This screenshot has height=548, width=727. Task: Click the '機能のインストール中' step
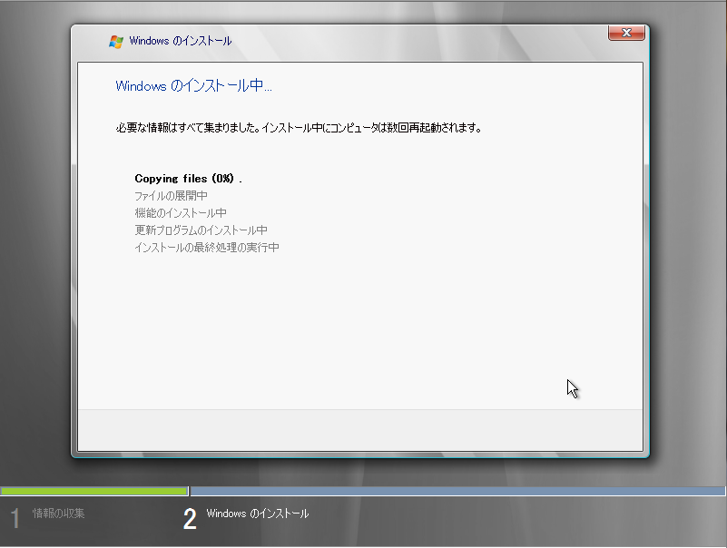[181, 213]
